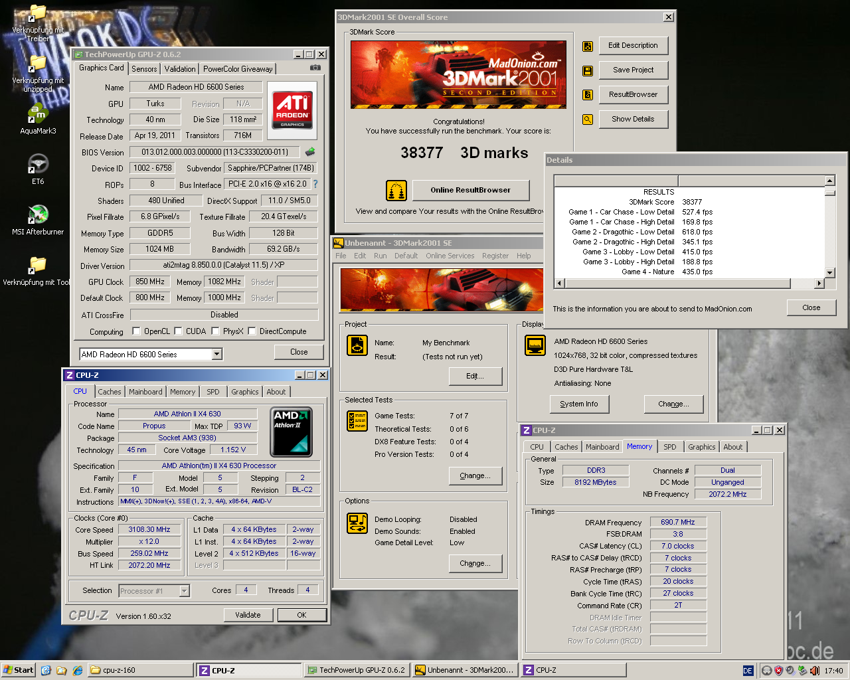Click the Validate button in CPU-Z
The height and width of the screenshot is (680, 850).
point(248,615)
